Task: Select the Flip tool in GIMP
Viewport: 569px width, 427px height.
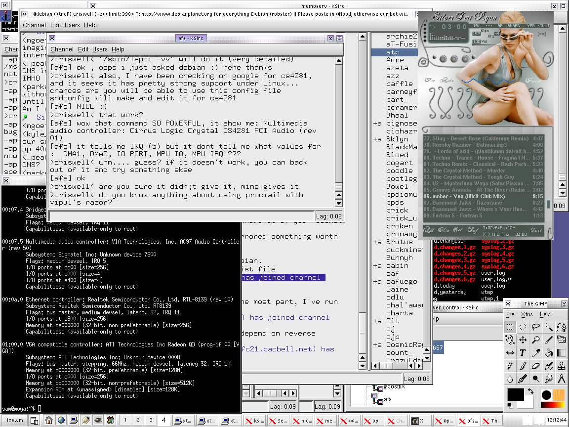Action: (x=510, y=352)
